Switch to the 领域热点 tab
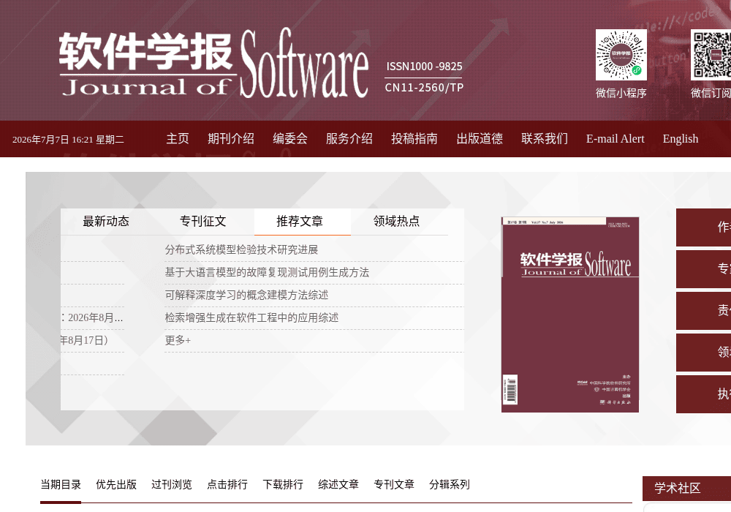 (x=397, y=221)
